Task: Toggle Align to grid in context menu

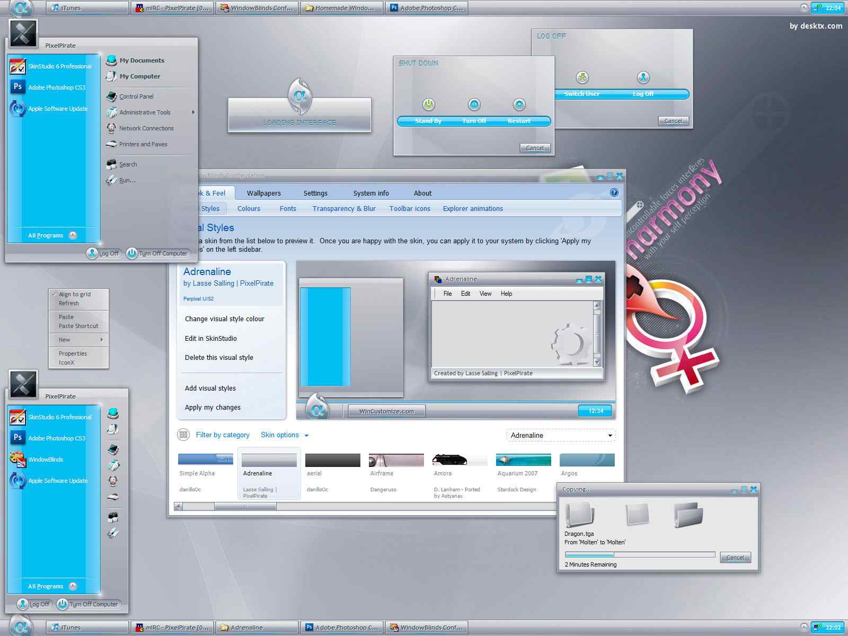Action: [x=74, y=294]
